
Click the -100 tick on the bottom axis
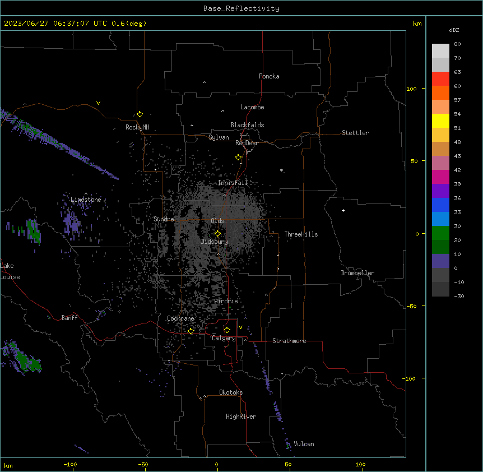pos(70,464)
